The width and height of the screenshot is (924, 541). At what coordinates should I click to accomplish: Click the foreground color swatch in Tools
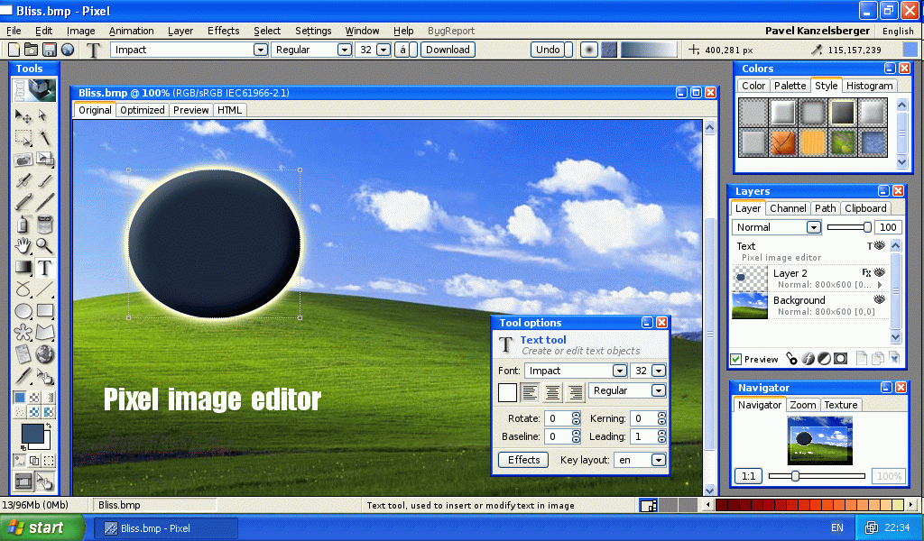33,434
